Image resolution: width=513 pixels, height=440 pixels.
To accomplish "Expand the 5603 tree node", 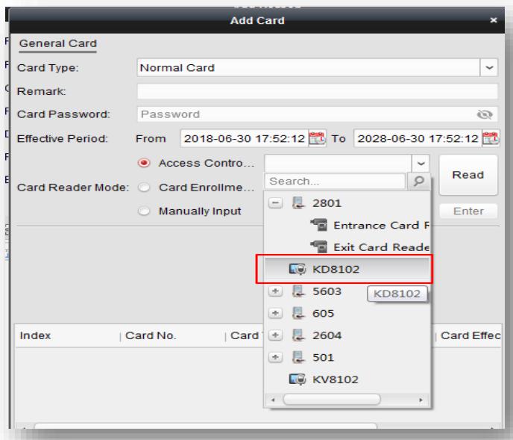I will coord(276,291).
